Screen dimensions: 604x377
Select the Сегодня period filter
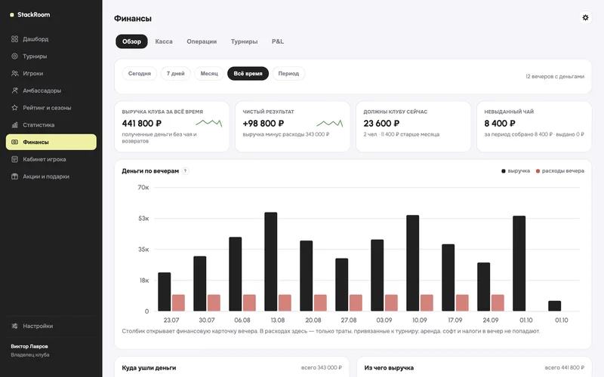pos(140,73)
